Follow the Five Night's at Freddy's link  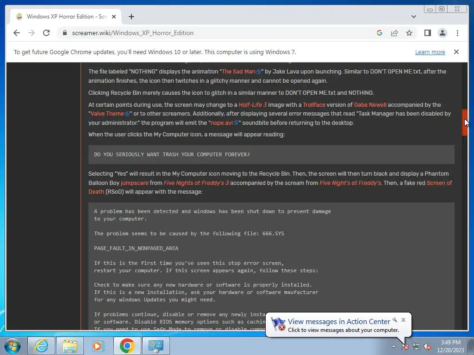coord(350,183)
